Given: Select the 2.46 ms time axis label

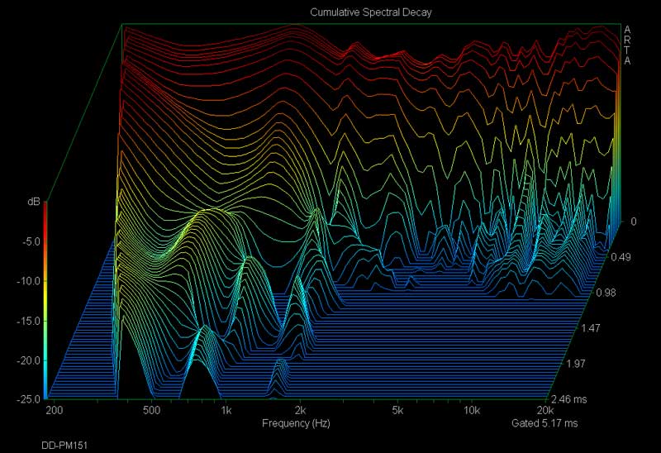Looking at the screenshot, I should point(570,399).
